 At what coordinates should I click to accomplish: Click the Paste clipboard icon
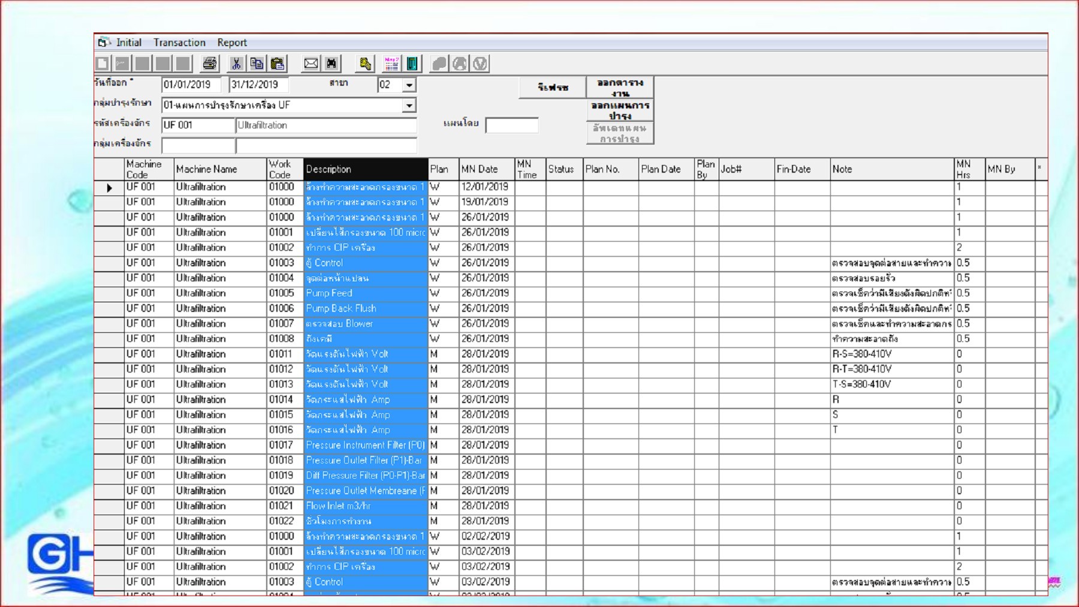[277, 64]
